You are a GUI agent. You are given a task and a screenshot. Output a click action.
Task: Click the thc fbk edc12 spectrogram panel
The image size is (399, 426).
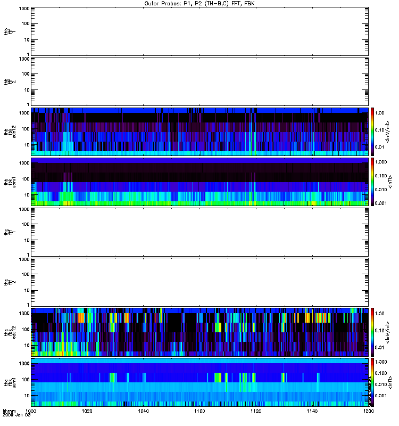click(199, 332)
